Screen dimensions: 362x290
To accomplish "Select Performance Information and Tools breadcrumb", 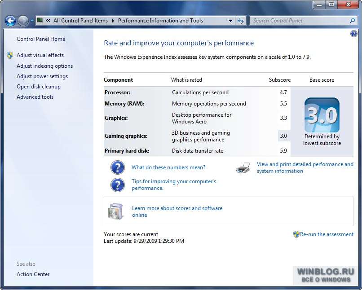I will pyautogui.click(x=160, y=21).
